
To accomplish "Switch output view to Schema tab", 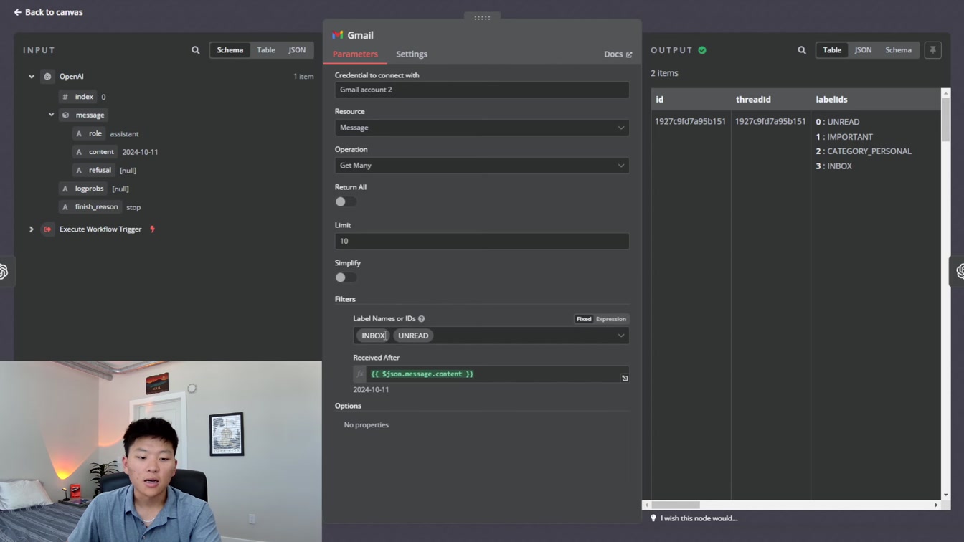I will click(898, 50).
